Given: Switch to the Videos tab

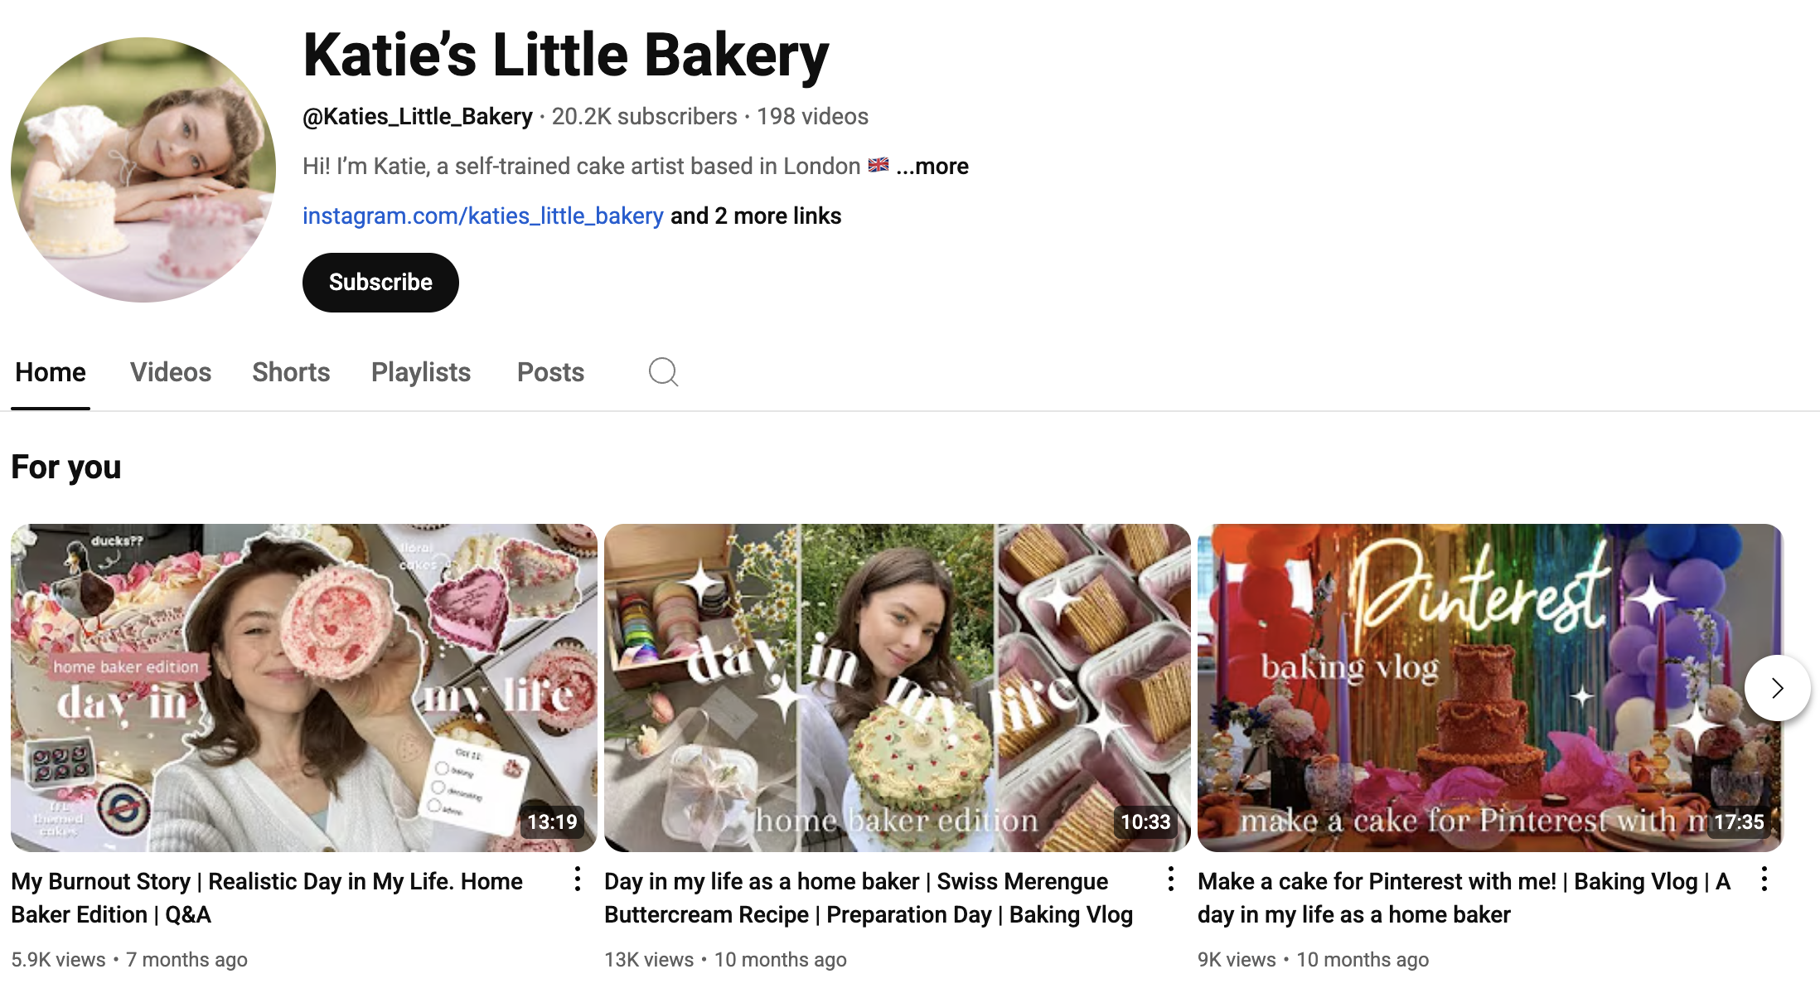Looking at the screenshot, I should coord(171,372).
